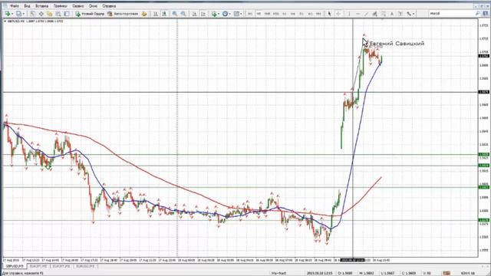The image size is (491, 276).
Task: Click into the toolbar search field
Action: tap(452, 14)
